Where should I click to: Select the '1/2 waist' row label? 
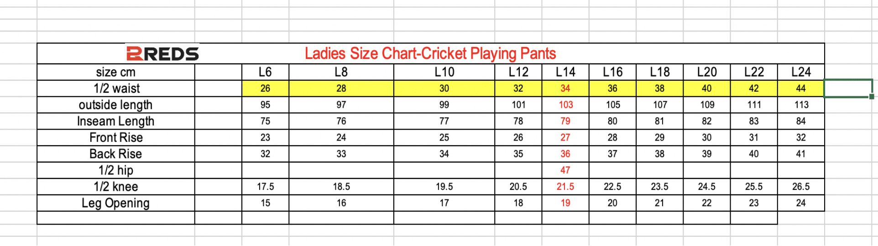tap(116, 89)
